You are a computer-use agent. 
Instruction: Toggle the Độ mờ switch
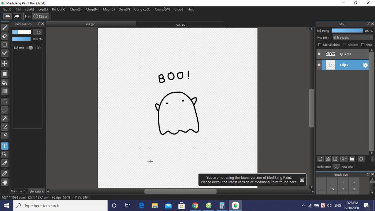point(29,48)
